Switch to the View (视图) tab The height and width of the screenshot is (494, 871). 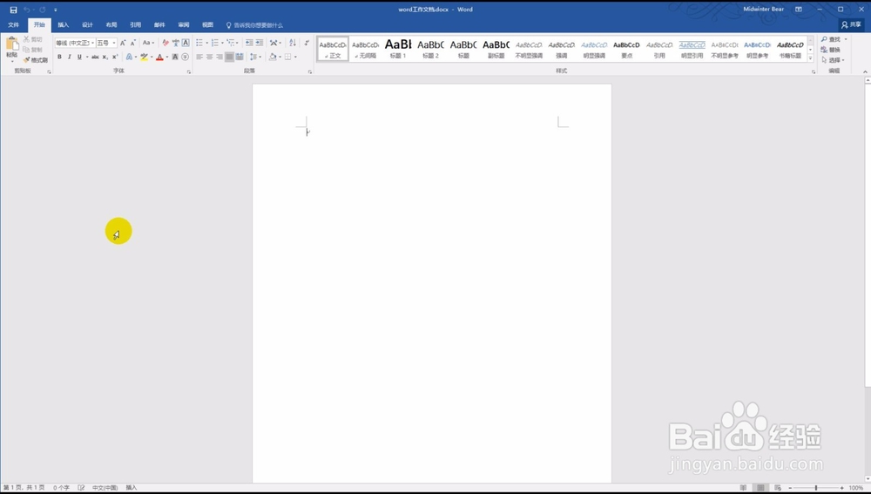pyautogui.click(x=208, y=25)
